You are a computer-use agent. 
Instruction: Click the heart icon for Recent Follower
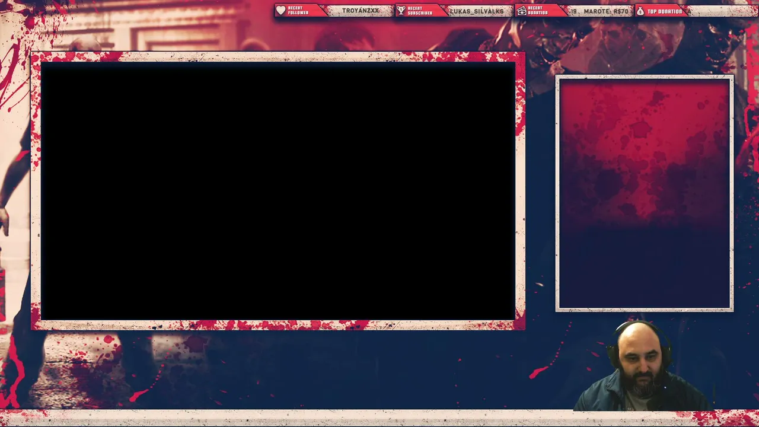(x=281, y=11)
